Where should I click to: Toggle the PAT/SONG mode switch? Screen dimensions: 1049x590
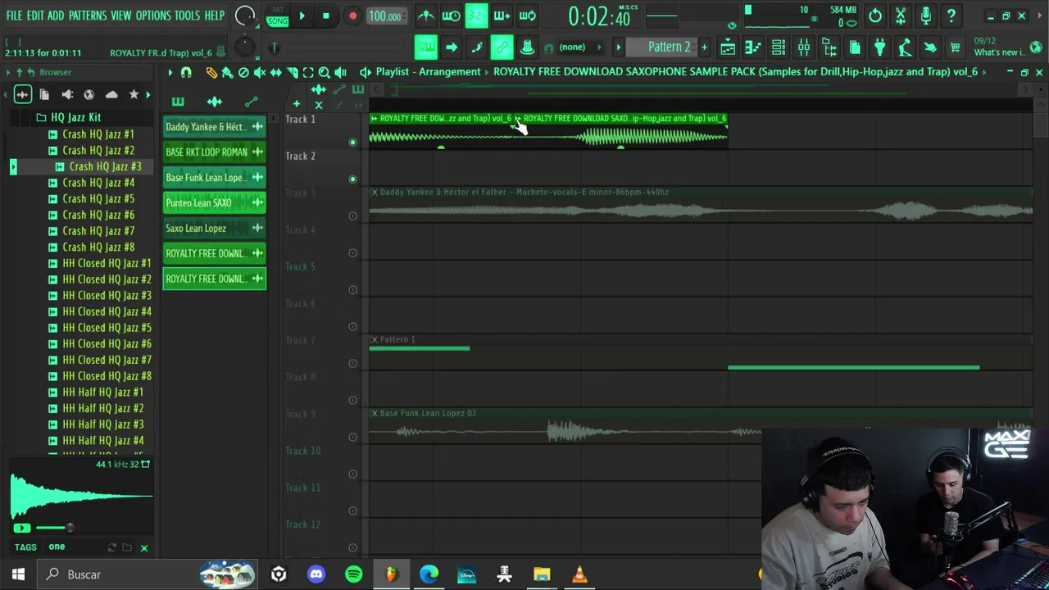pos(278,16)
